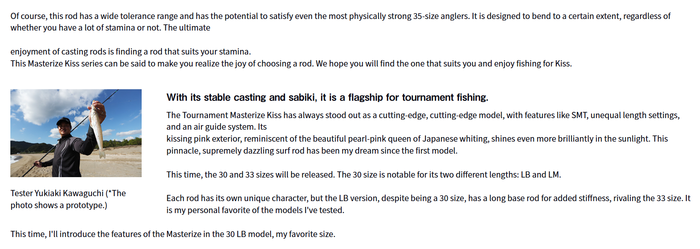
Task: Click the line "is my personal favorite of the models"
Action: 255,210
